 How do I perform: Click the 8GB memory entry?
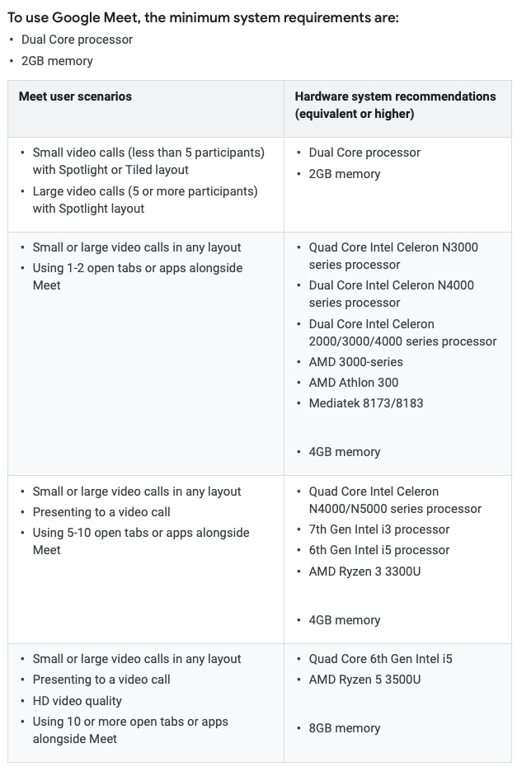coord(345,728)
